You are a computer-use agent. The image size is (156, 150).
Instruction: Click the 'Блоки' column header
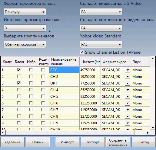(x=19, y=62)
